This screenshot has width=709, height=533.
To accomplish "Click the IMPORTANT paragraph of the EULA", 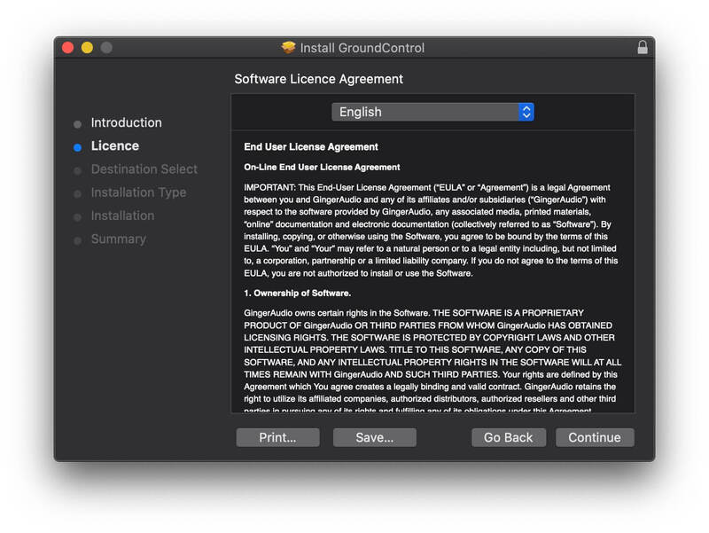I will pos(431,230).
